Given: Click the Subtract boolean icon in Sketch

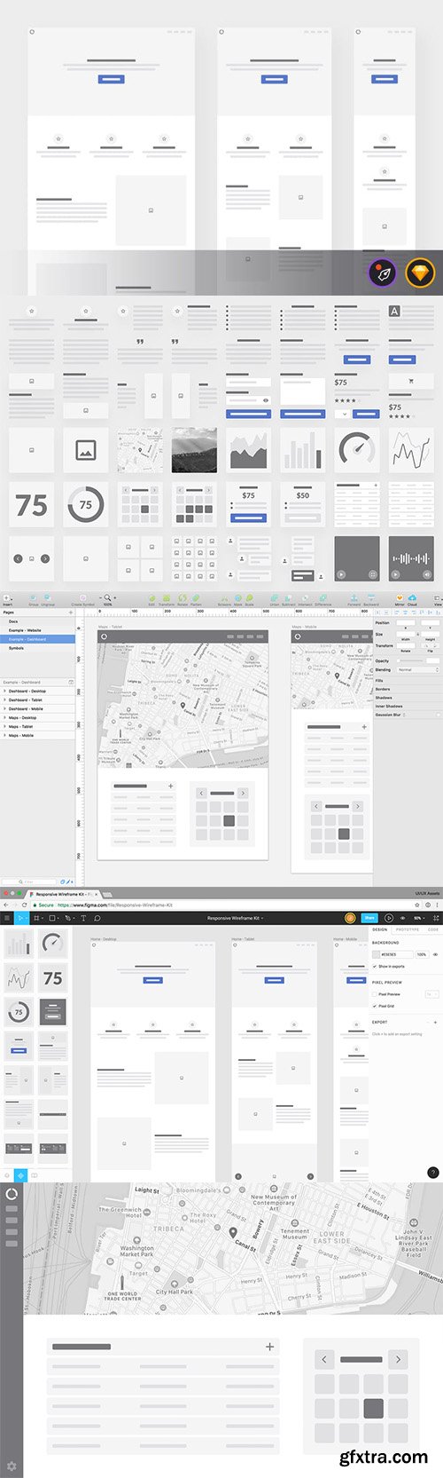Looking at the screenshot, I should [x=289, y=599].
